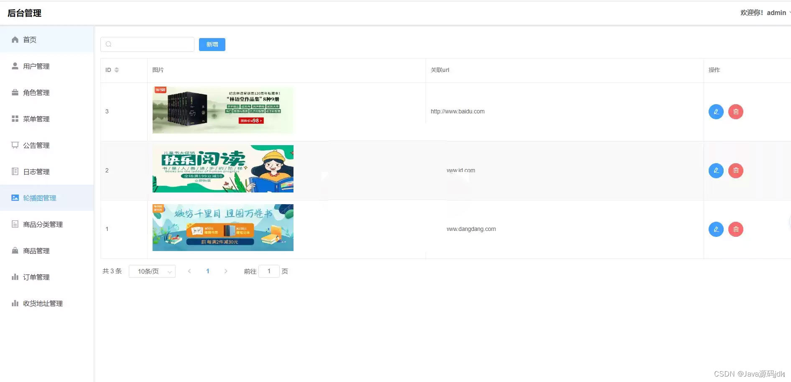The height and width of the screenshot is (382, 791).
Task: Delete the carousel row with ID 2
Action: click(x=736, y=171)
